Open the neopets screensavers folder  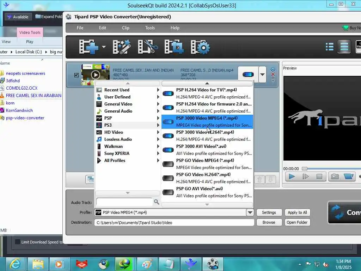click(x=25, y=73)
